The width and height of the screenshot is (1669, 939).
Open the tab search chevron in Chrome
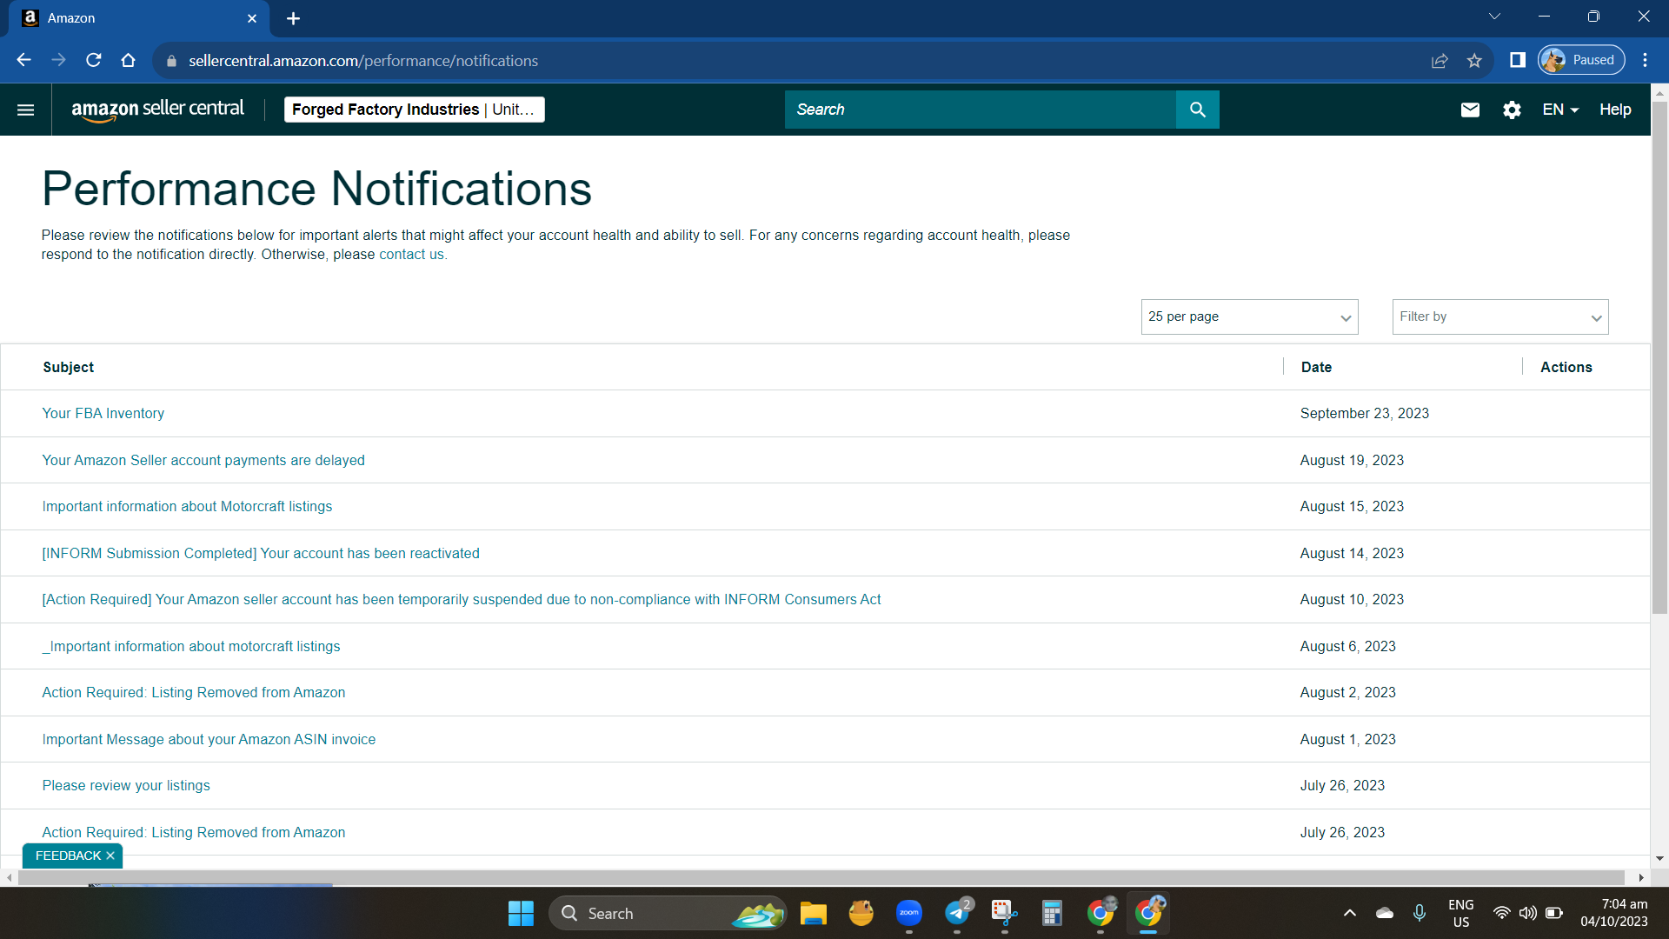(1495, 17)
